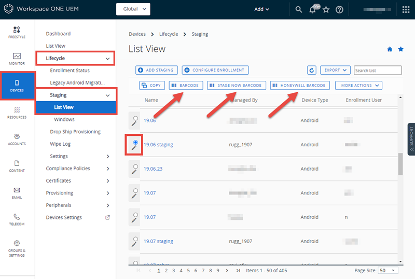Open Wipe Log menu item
This screenshot has width=415, height=279.
coord(60,144)
